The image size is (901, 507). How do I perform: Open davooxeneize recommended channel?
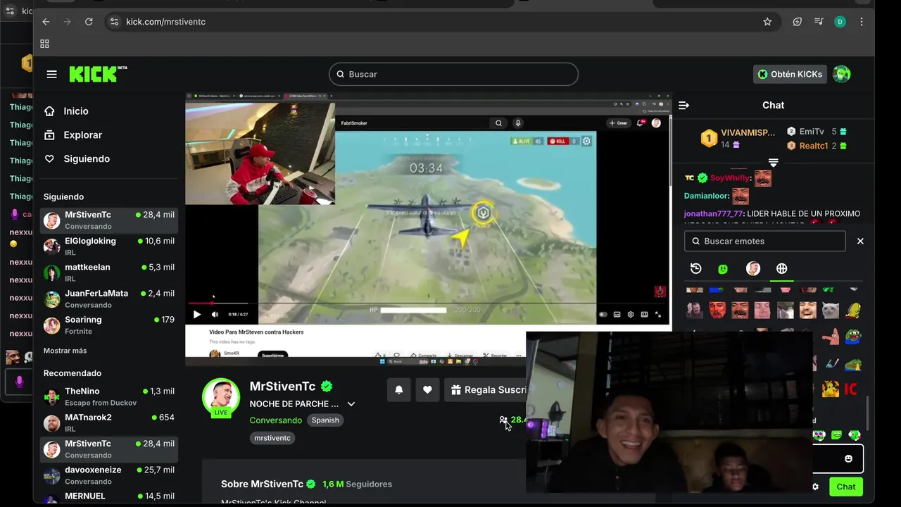(109, 475)
